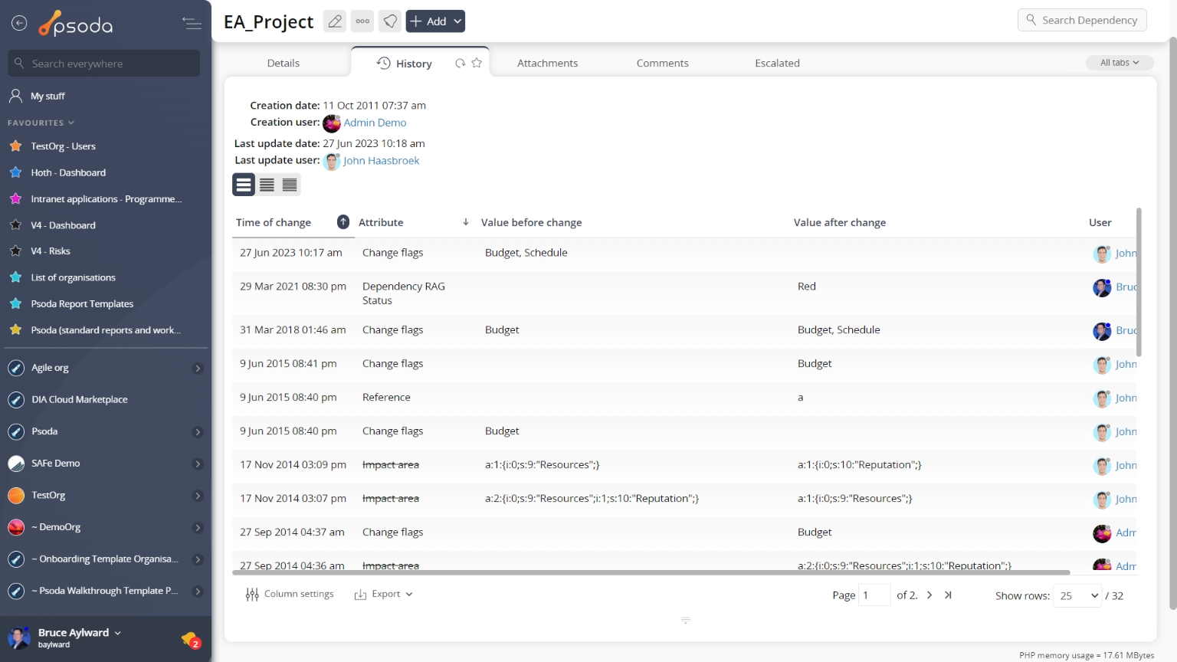
Task: Click the Search everywhere field
Action: (104, 64)
